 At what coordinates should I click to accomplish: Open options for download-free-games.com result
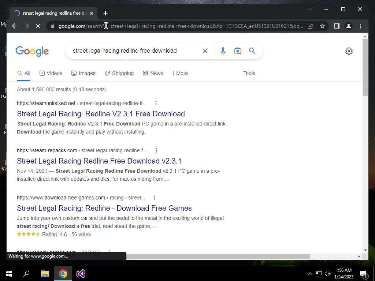[155, 198]
